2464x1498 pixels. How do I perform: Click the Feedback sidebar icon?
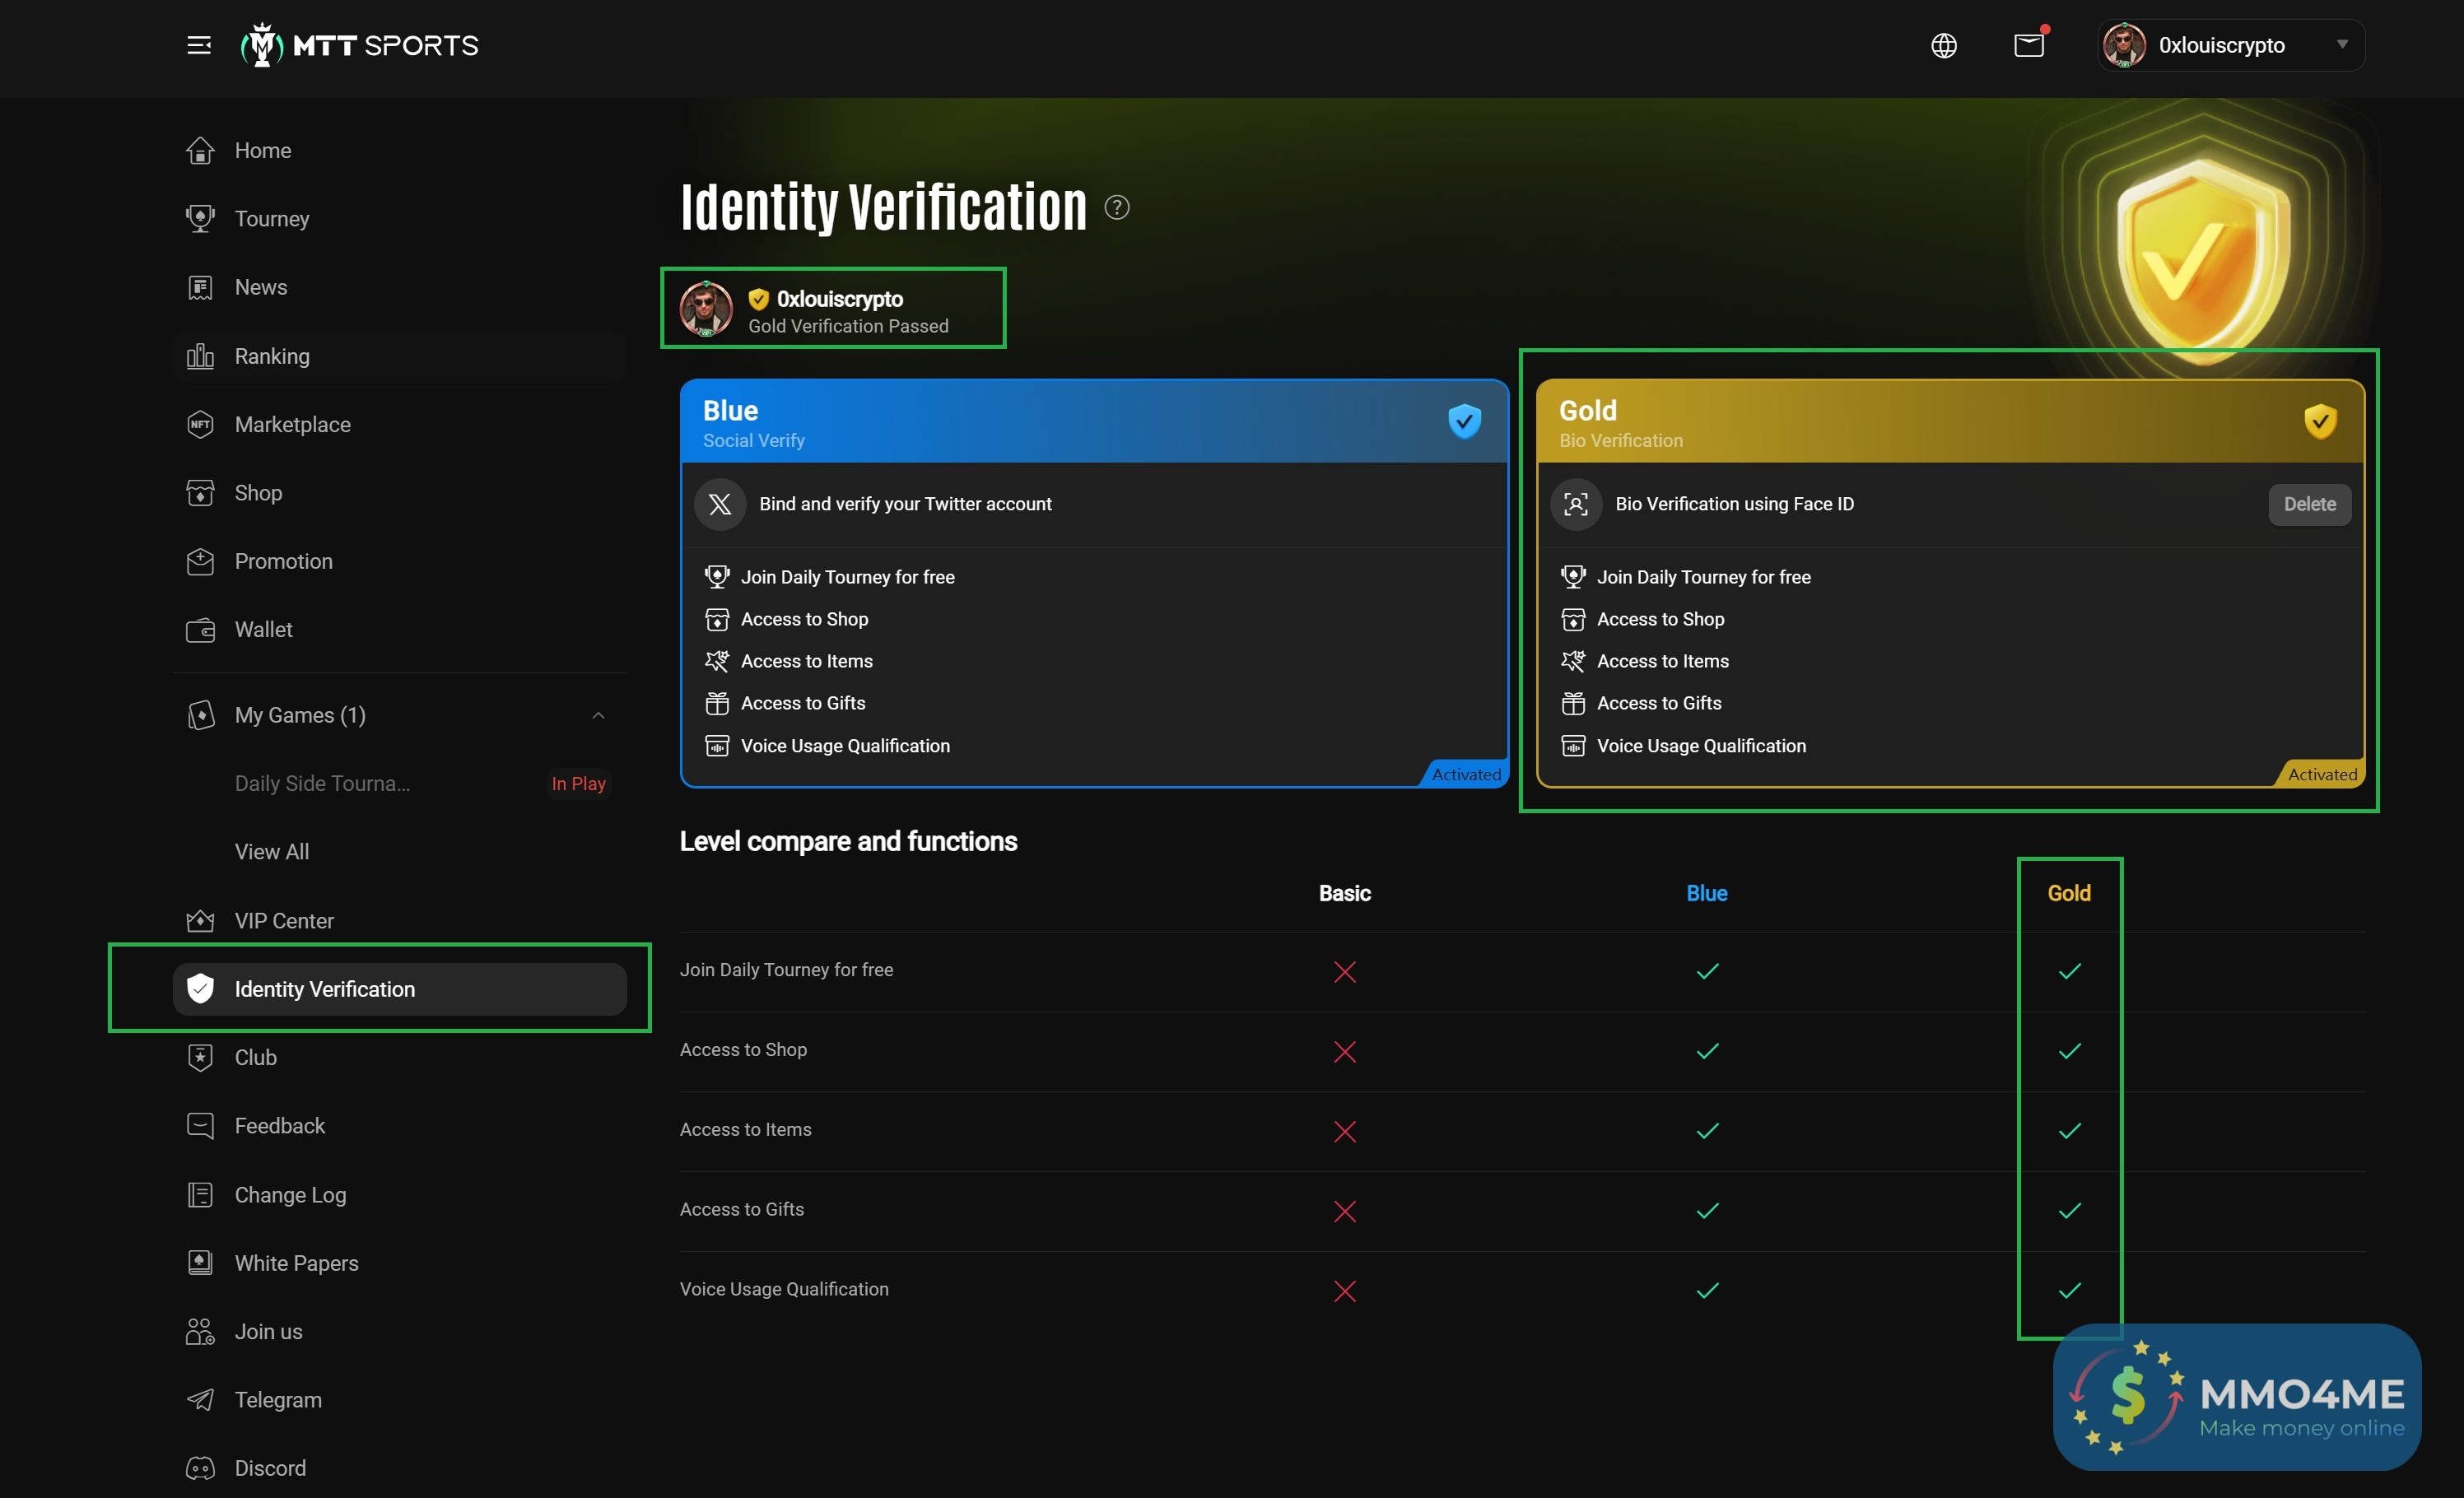point(200,1126)
